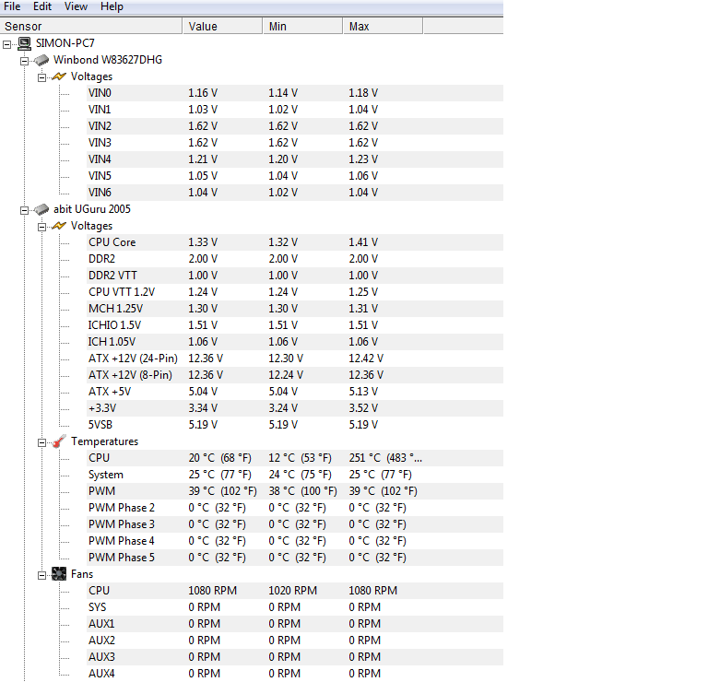Collapse the Winbond W83627DHG node
708x682 pixels.
25,60
